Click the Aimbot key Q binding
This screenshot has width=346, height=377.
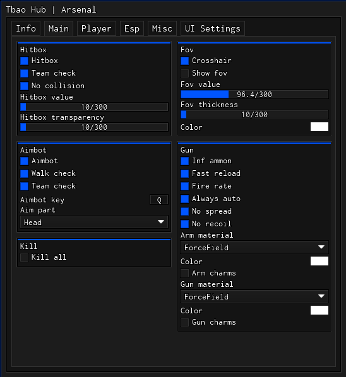pyautogui.click(x=159, y=200)
